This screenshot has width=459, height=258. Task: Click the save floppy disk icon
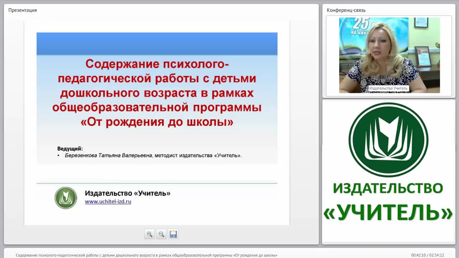pos(173,234)
